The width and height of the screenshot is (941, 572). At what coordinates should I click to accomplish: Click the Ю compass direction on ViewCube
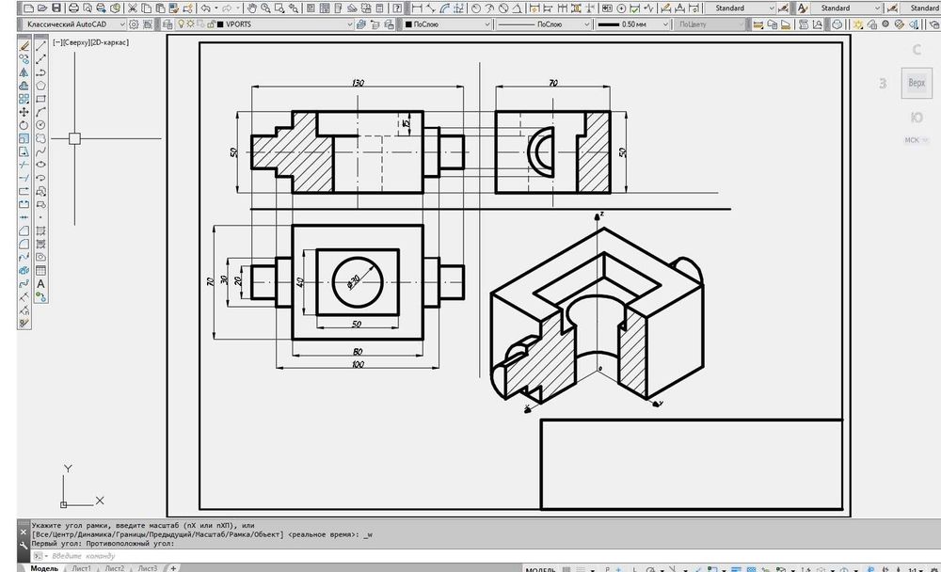[917, 118]
